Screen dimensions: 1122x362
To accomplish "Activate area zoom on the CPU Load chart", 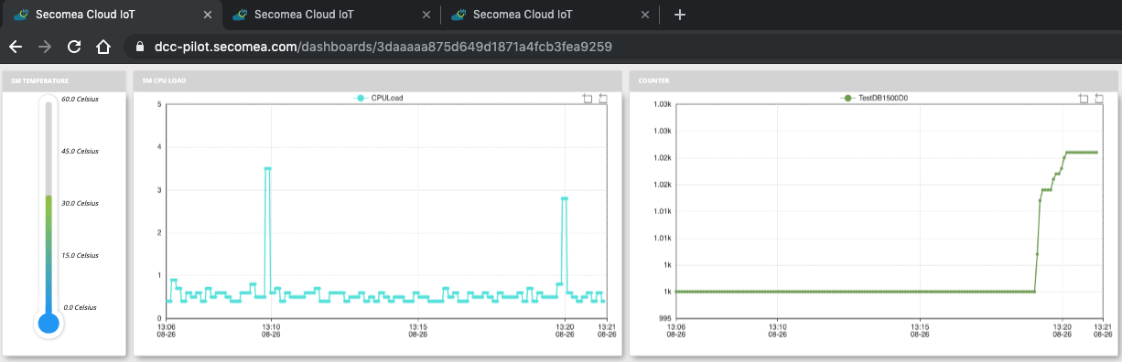I will tap(588, 98).
